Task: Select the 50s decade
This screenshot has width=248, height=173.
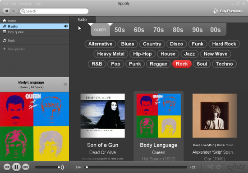Action: pyautogui.click(x=119, y=30)
